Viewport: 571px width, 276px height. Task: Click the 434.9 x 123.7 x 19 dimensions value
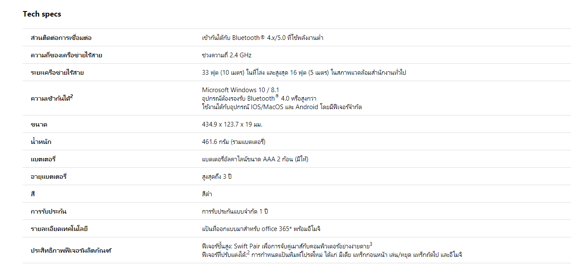pyautogui.click(x=235, y=125)
